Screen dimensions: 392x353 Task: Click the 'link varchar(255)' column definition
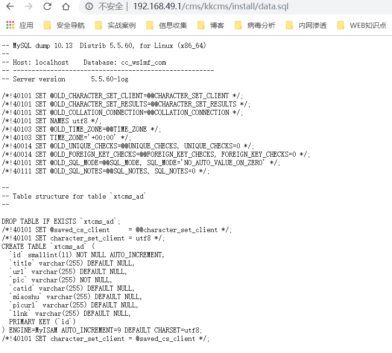(x=70, y=313)
